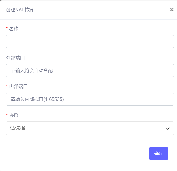Close the 创建NAT转发 dialog with the X

tap(172, 9)
